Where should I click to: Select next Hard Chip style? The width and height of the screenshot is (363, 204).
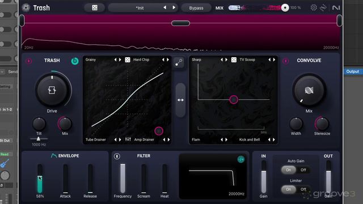pyautogui.click(x=168, y=59)
